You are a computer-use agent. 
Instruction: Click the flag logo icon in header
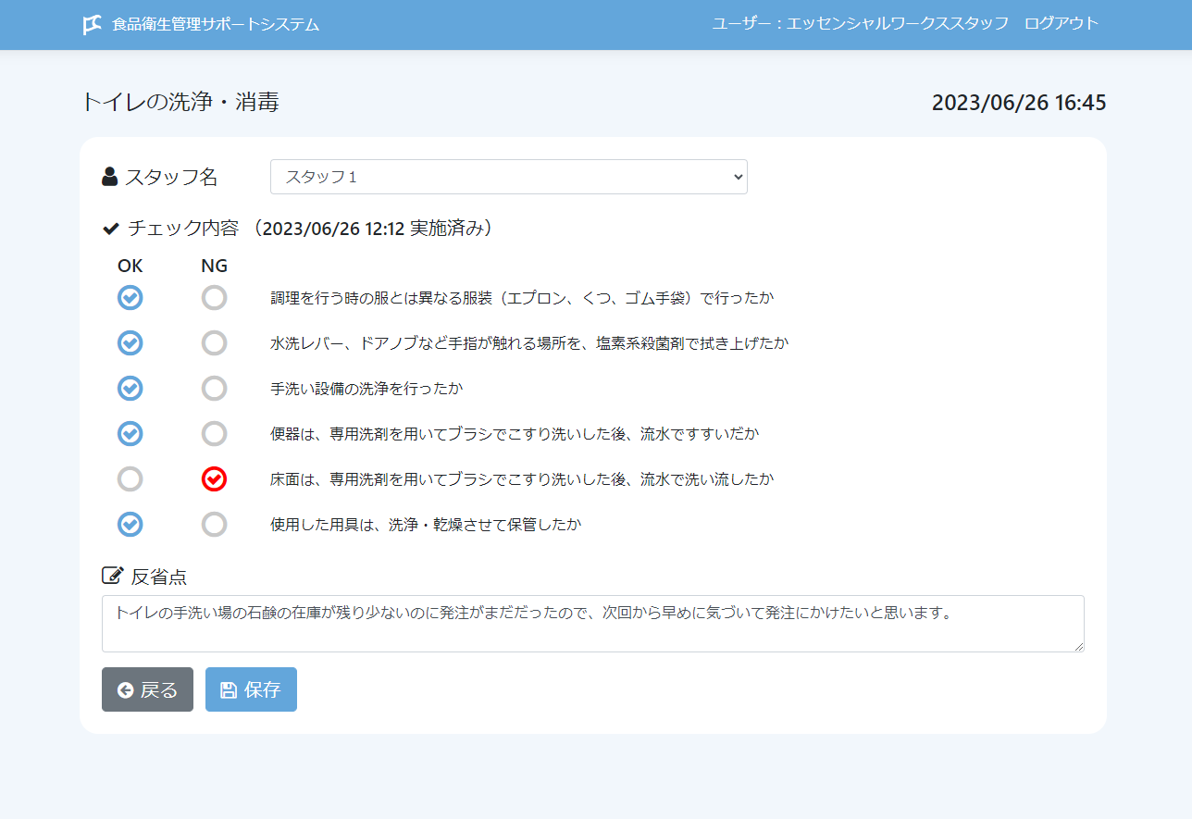pos(92,25)
